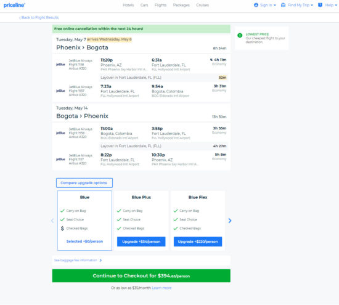Continue to Checkout for $394
The image size is (339, 305).
141,275
